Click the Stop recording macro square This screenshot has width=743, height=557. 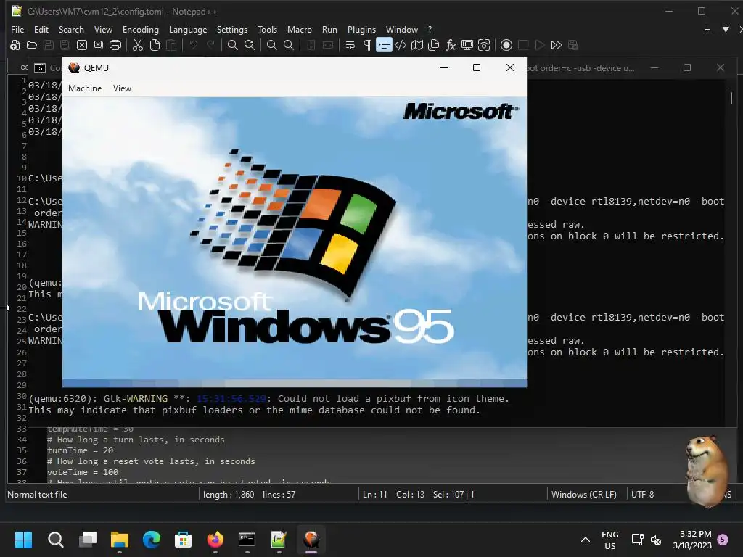point(523,45)
